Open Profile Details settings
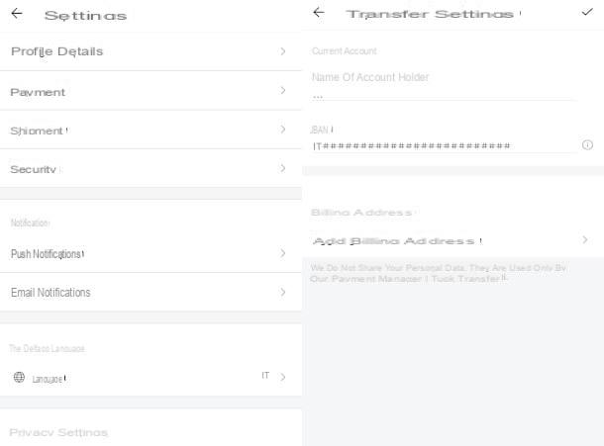This screenshot has width=604, height=446. [x=151, y=51]
